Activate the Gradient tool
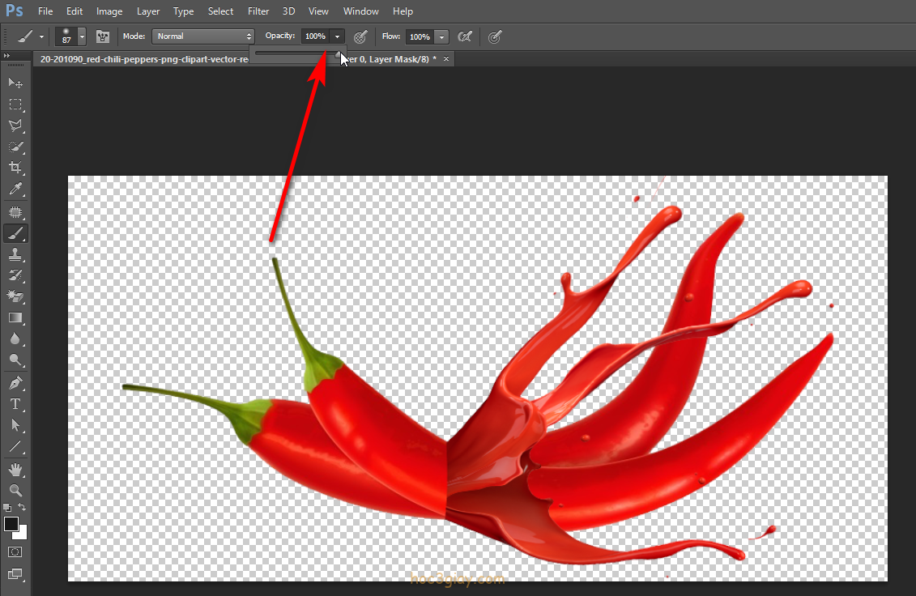 [x=15, y=317]
